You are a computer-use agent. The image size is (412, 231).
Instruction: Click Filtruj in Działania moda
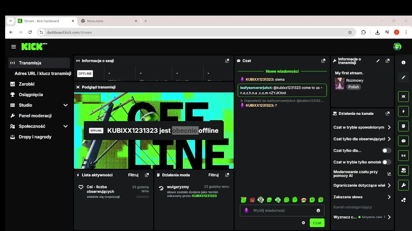pyautogui.click(x=213, y=175)
